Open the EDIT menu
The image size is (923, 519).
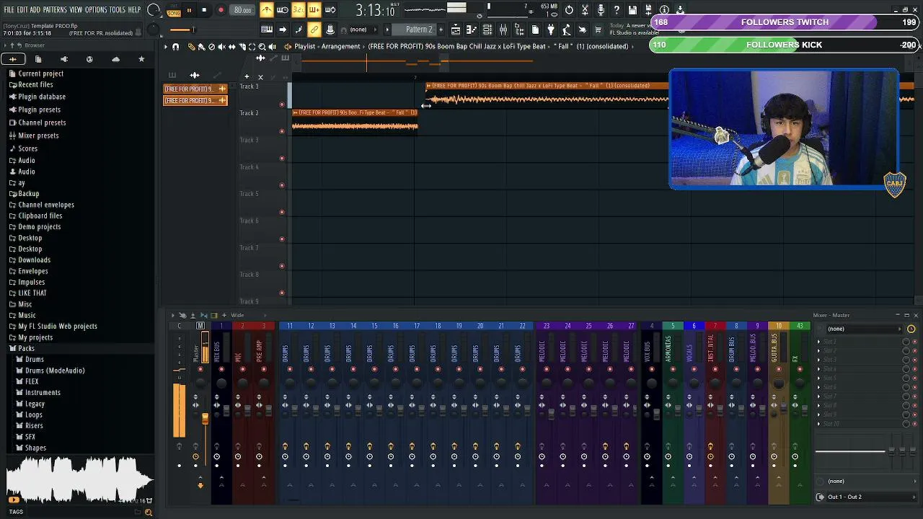[22, 10]
